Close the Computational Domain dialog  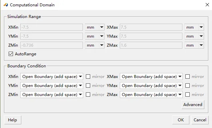207,5
